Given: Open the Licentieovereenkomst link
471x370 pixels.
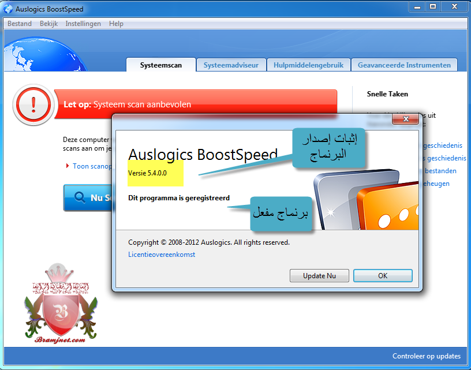Looking at the screenshot, I should point(162,255).
